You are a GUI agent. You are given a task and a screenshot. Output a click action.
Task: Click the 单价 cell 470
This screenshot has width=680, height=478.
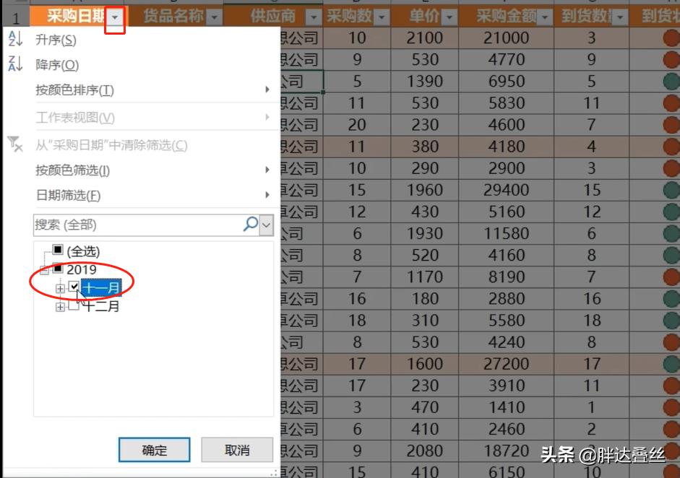[425, 407]
